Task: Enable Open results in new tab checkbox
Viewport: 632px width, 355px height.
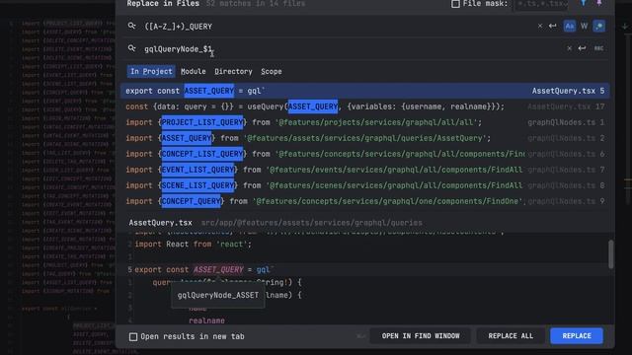Action: [133, 336]
